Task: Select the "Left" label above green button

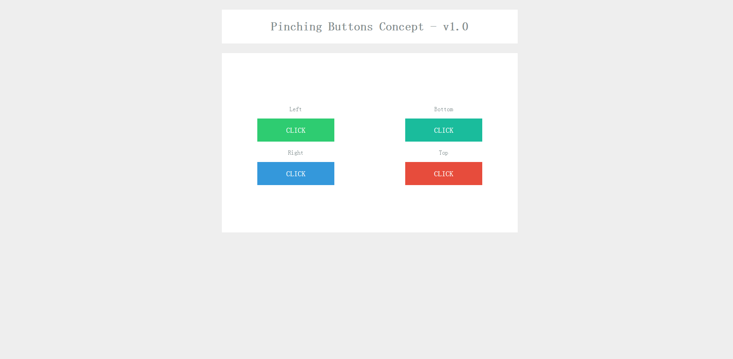Action: (x=295, y=109)
